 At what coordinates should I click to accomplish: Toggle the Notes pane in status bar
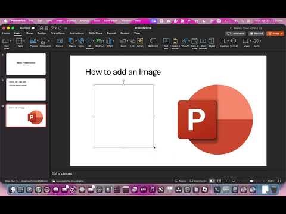pyautogui.click(x=180, y=181)
